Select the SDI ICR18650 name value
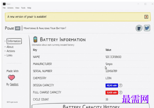This screenshot has height=108, width=154. click(x=113, y=57)
